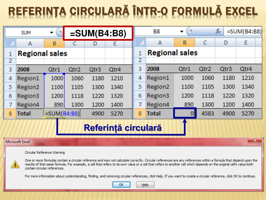Image resolution: width=266 pixels, height=200 pixels.
Task: Select row 8 header in SUM-name-box sheet
Action: click(10, 114)
